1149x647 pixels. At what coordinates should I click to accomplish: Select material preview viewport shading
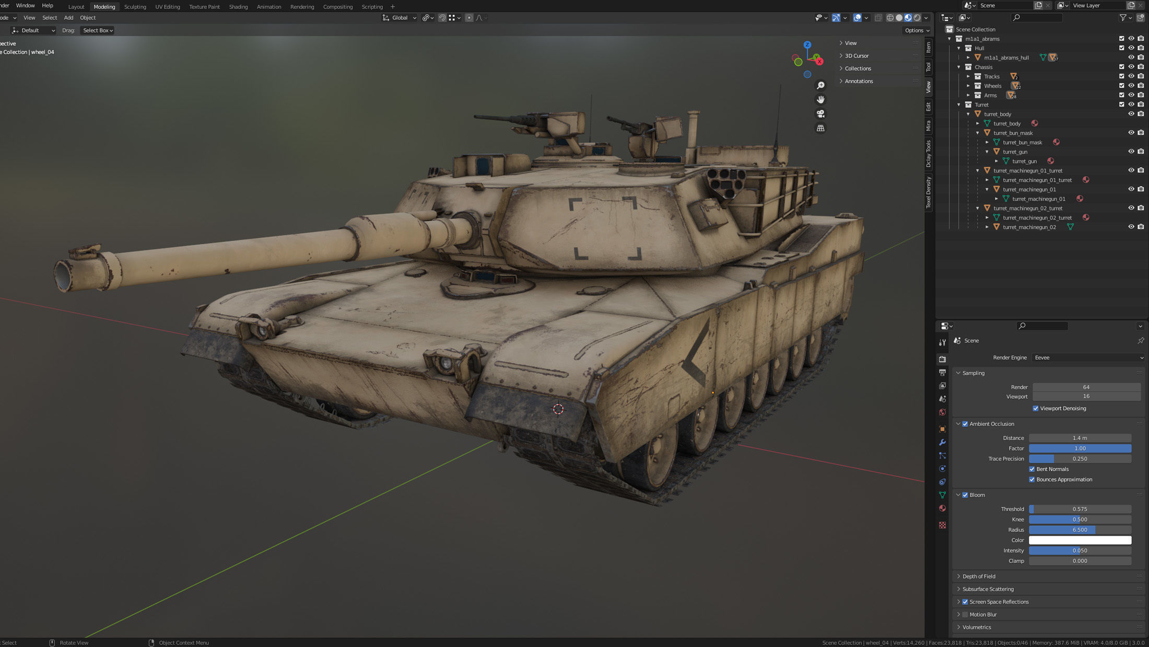pyautogui.click(x=908, y=18)
